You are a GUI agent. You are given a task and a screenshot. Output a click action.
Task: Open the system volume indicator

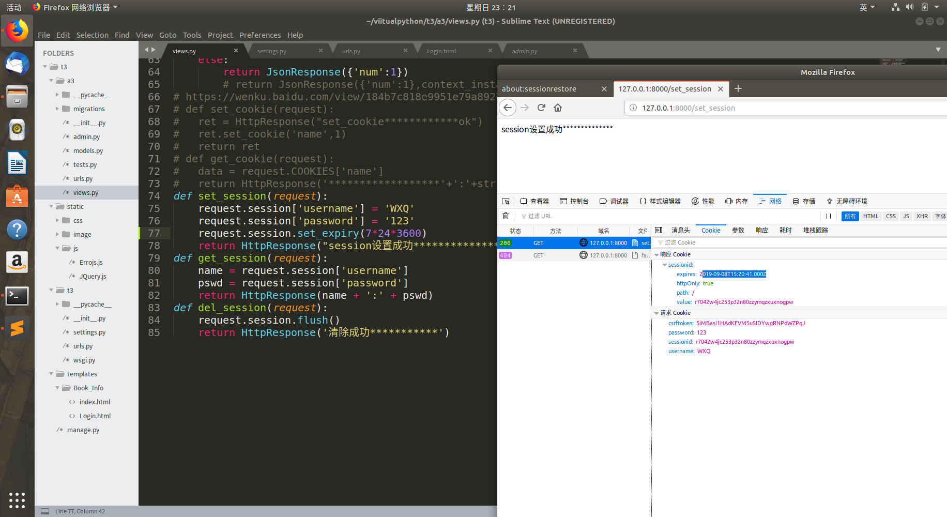pos(910,7)
